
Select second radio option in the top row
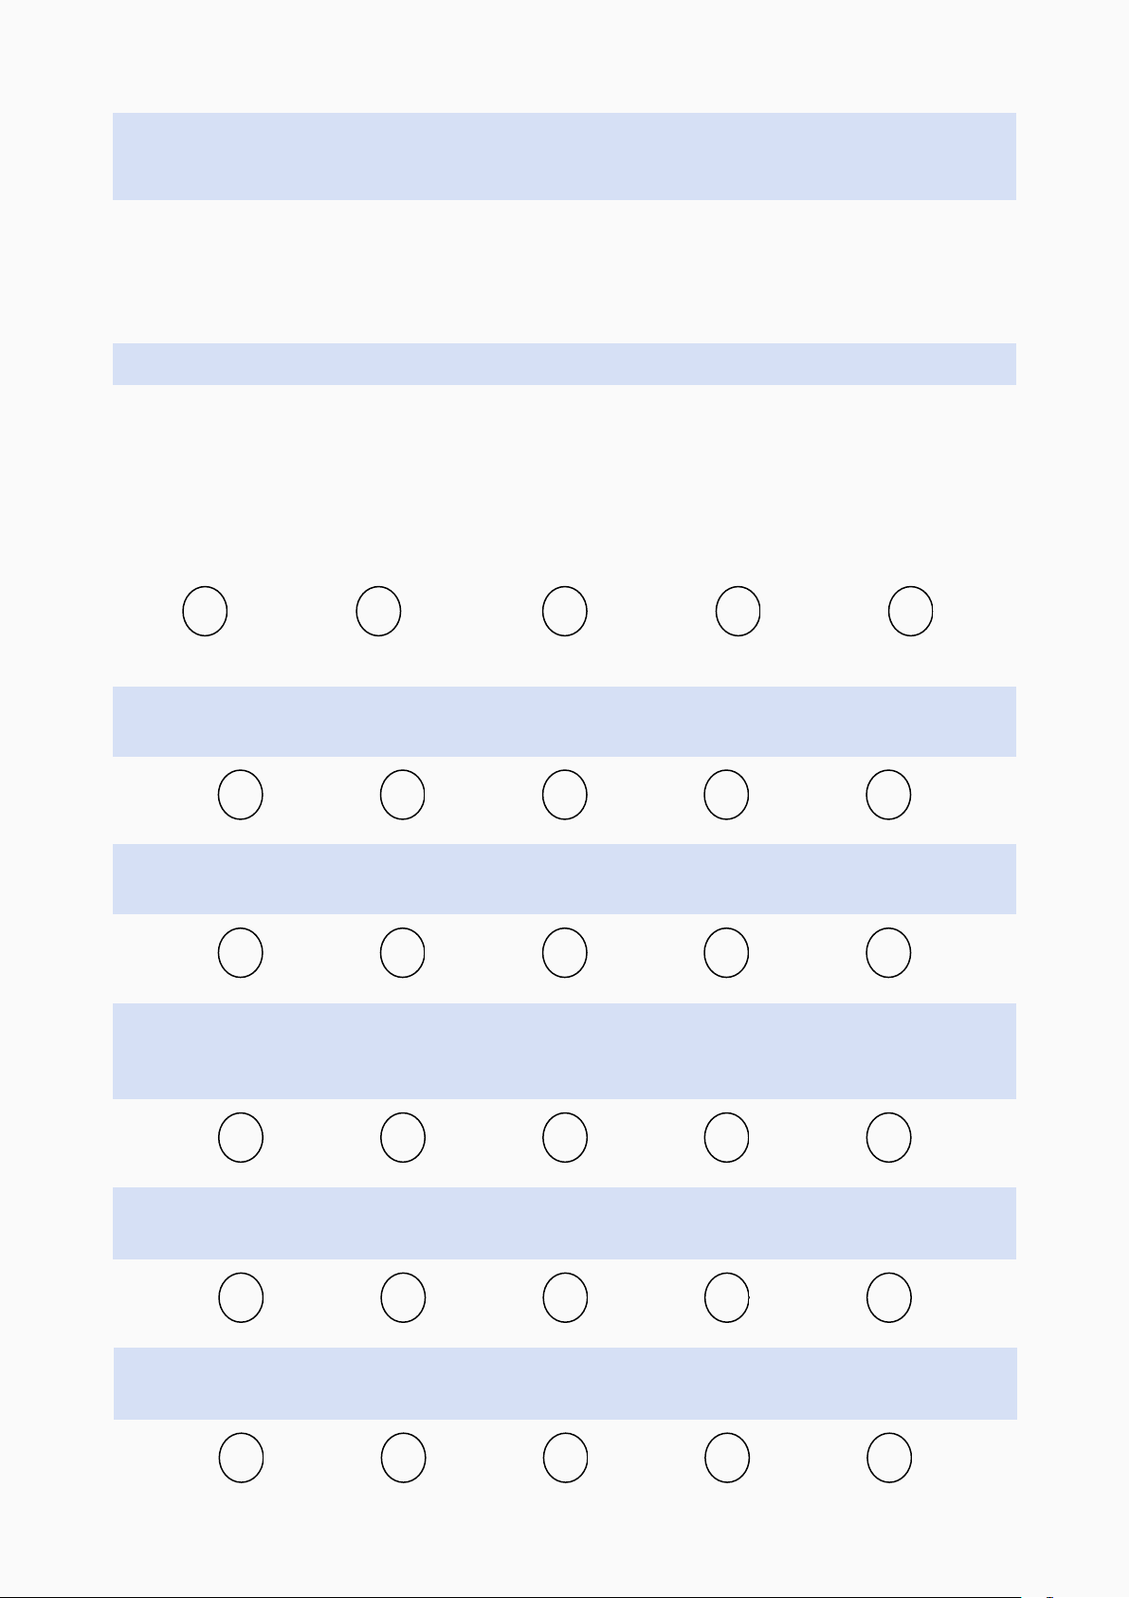[378, 611]
